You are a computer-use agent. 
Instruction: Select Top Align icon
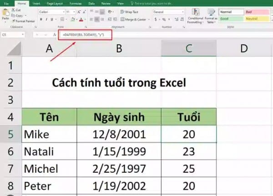tap(91, 12)
